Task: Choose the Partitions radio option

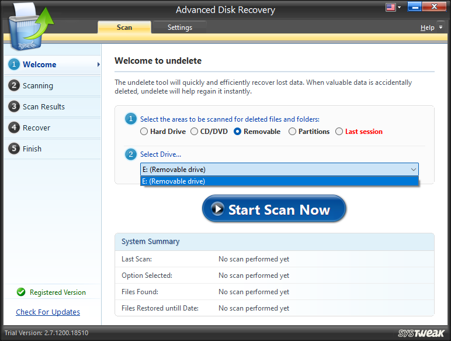Action: (x=293, y=132)
